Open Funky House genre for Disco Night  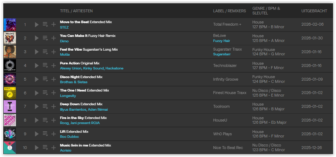[x=263, y=77]
